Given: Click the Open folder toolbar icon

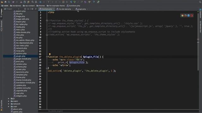Looking at the screenshot, I should click(2, 2).
